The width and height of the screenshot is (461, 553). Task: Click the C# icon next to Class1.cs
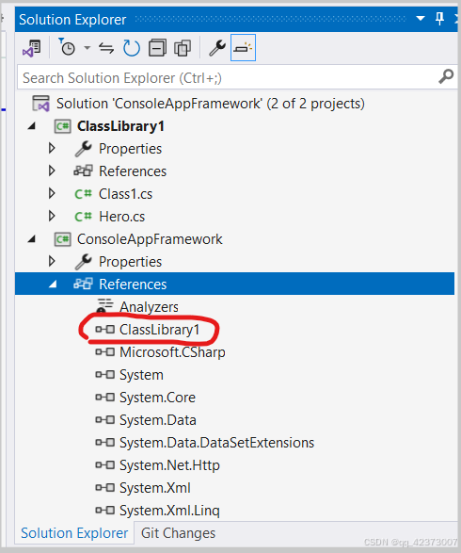[83, 194]
